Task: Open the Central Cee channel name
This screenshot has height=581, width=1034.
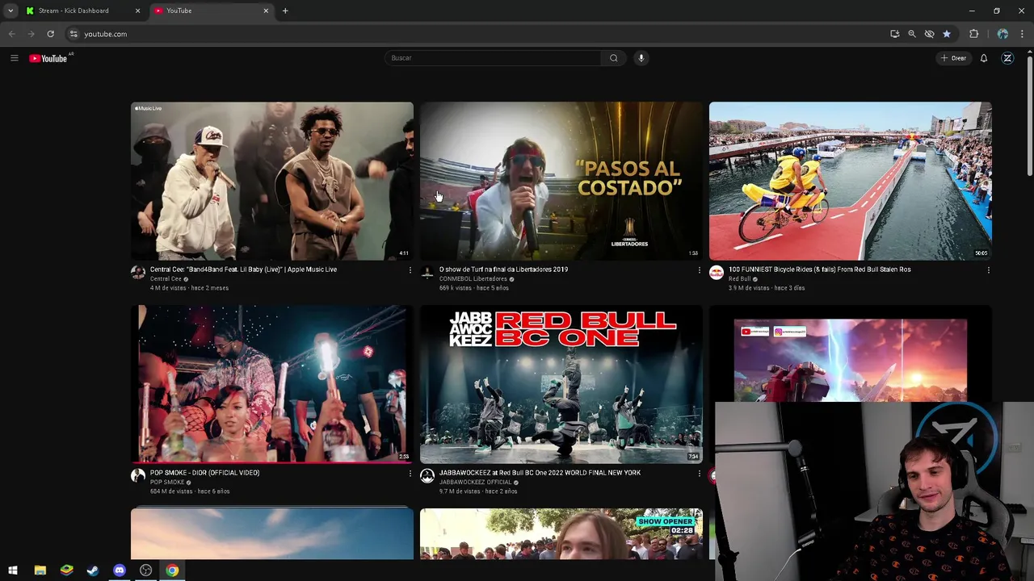Action: click(x=166, y=279)
